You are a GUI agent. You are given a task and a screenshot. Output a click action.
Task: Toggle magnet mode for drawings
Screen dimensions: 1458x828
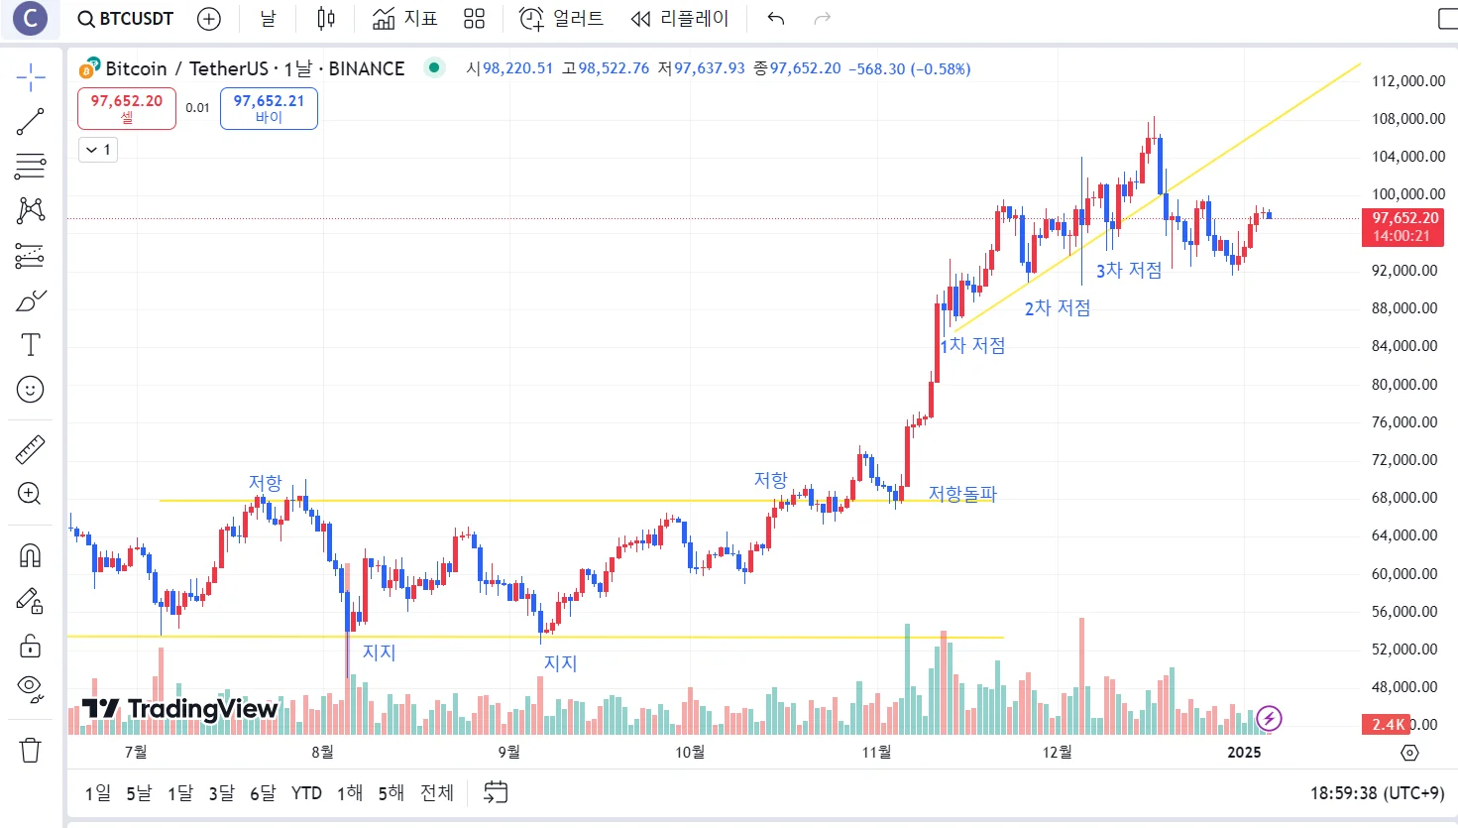click(31, 555)
